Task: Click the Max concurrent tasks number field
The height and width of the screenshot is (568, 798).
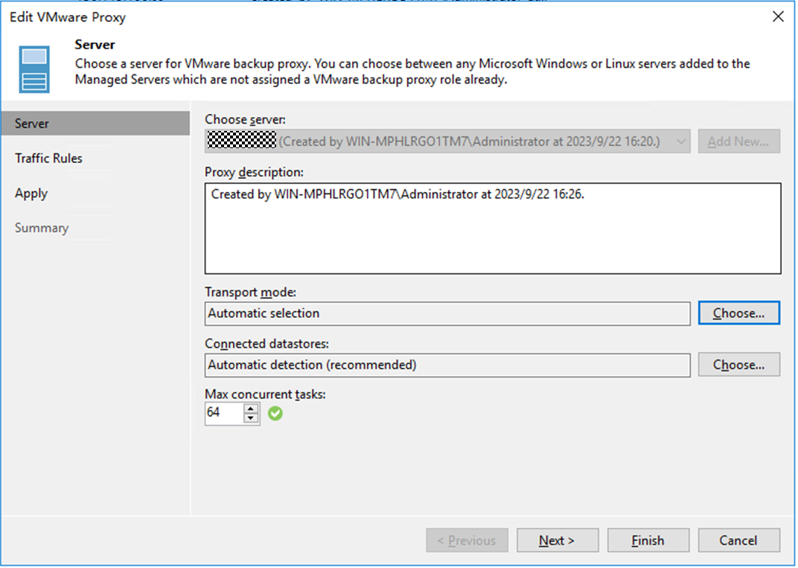Action: pos(223,413)
